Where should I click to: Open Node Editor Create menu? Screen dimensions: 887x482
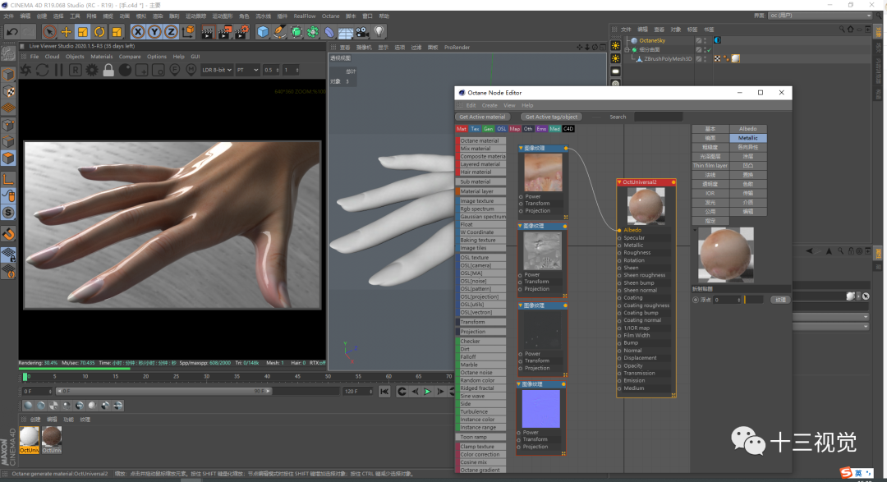point(489,105)
